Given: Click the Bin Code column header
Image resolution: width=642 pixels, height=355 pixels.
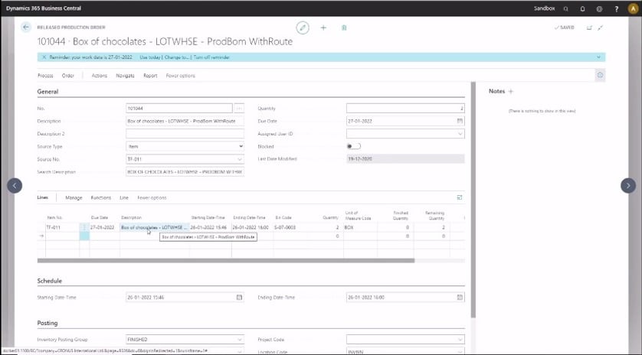Looking at the screenshot, I should tap(283, 217).
